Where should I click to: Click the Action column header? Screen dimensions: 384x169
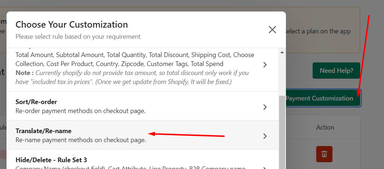pos(325,127)
